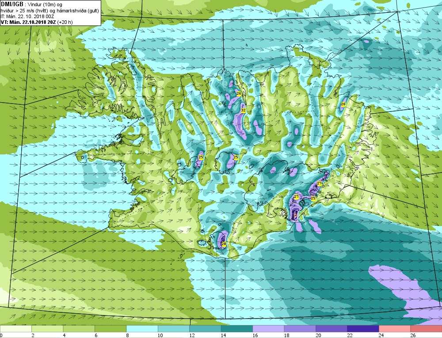Click the 10–12 m/s turquoise legend swatch

[174, 328]
